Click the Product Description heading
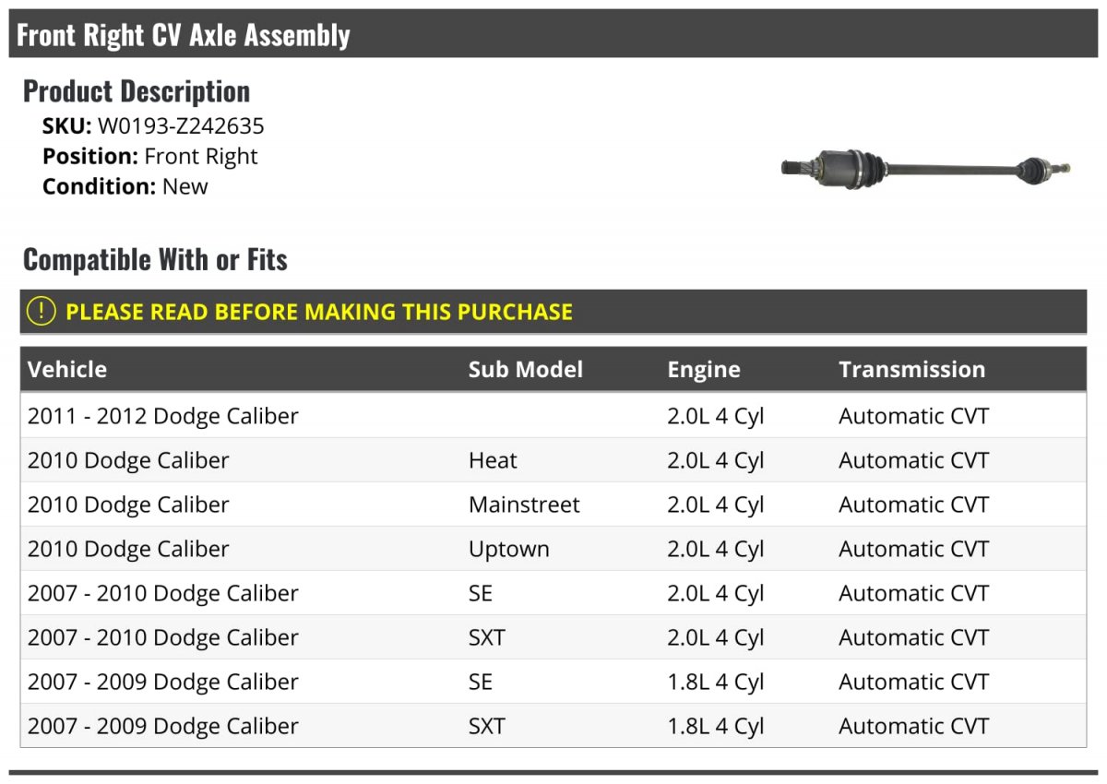This screenshot has width=1107, height=784. coord(137,91)
